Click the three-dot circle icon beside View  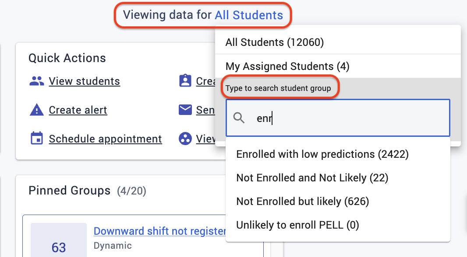[185, 139]
